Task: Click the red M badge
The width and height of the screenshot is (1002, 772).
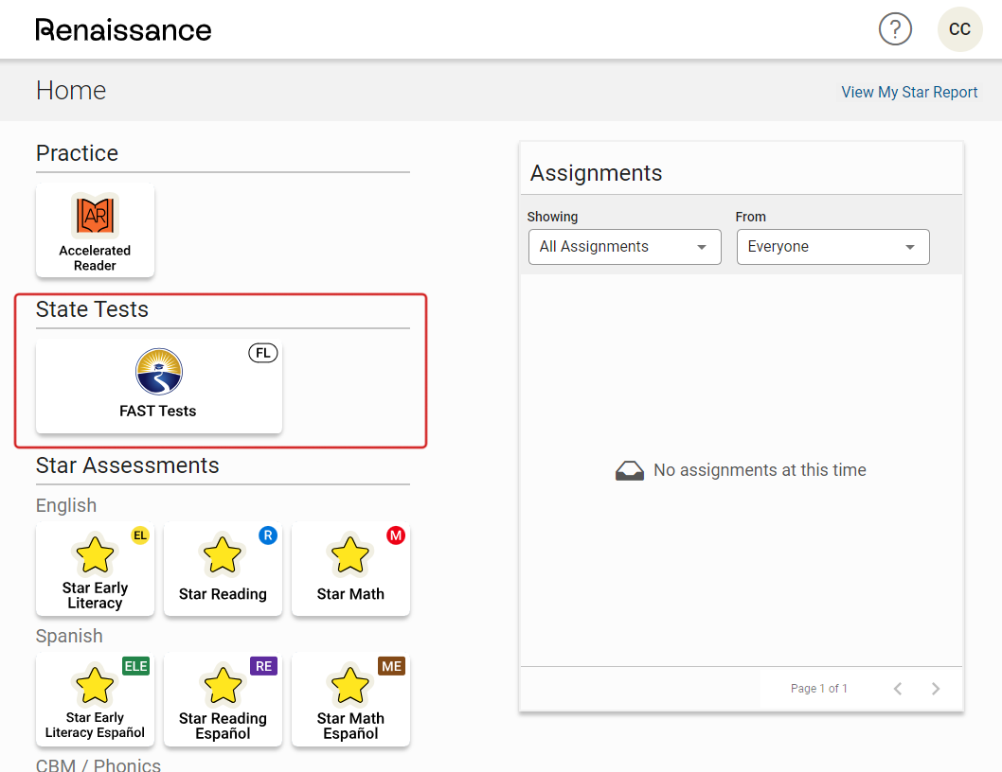Action: (396, 535)
